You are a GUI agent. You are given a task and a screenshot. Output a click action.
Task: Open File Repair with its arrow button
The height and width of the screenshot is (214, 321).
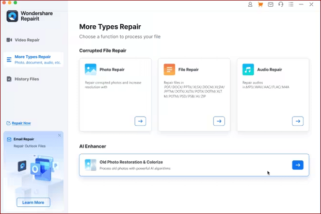(219, 121)
